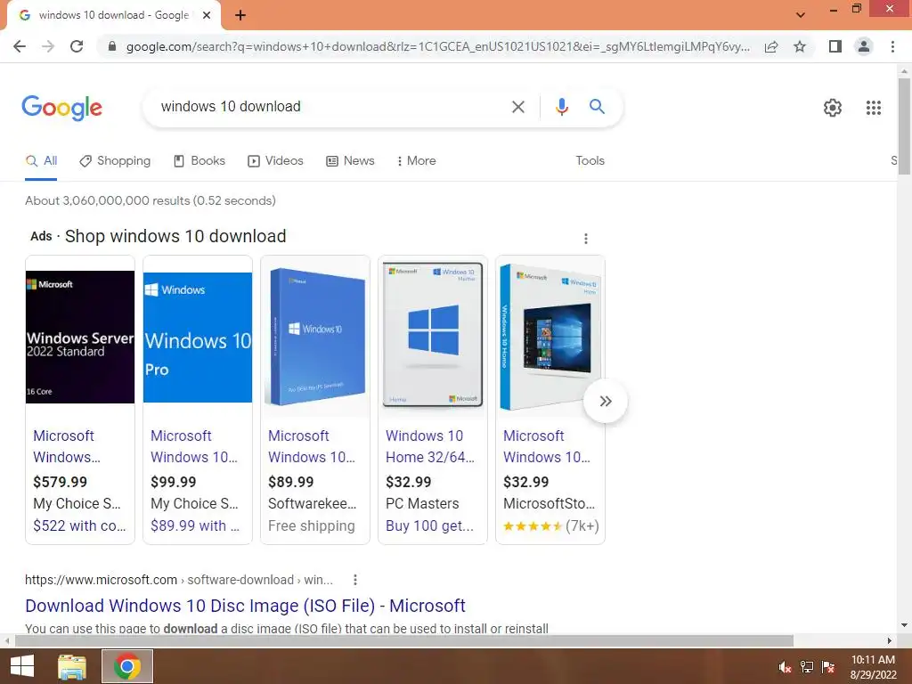The height and width of the screenshot is (684, 912).
Task: Open a new tab with plus icon
Action: [240, 15]
